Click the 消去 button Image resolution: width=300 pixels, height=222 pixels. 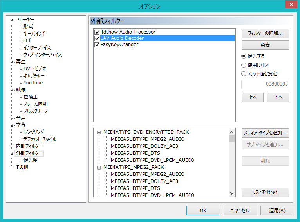pos(265,45)
